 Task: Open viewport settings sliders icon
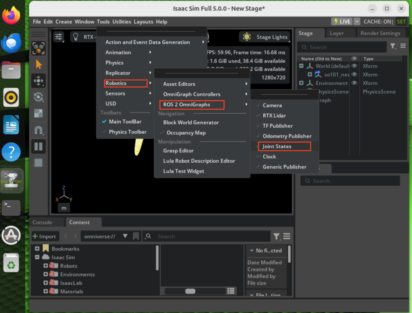[x=59, y=37]
